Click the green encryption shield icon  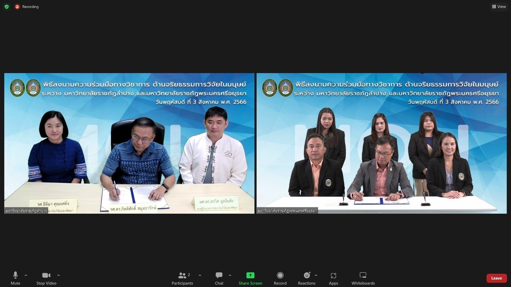pyautogui.click(x=7, y=7)
